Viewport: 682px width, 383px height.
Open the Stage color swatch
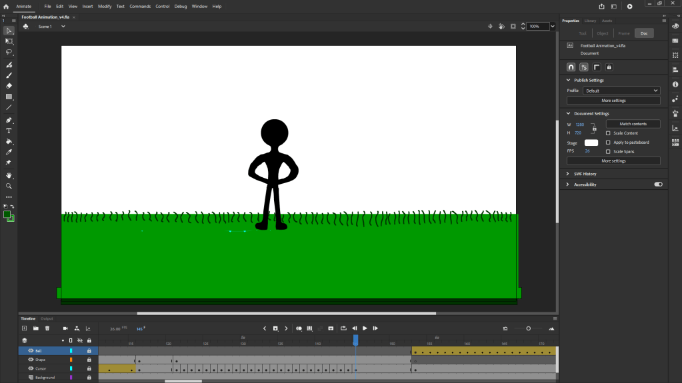[591, 143]
